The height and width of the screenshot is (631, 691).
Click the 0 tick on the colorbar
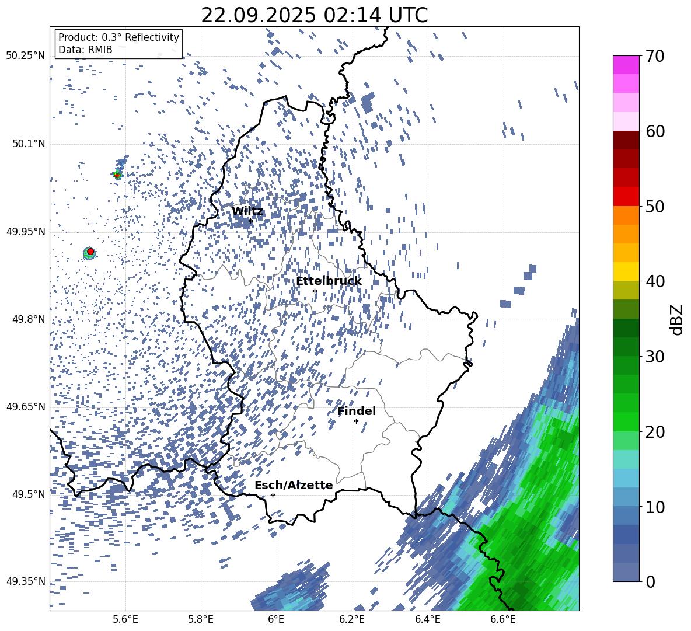650,582
